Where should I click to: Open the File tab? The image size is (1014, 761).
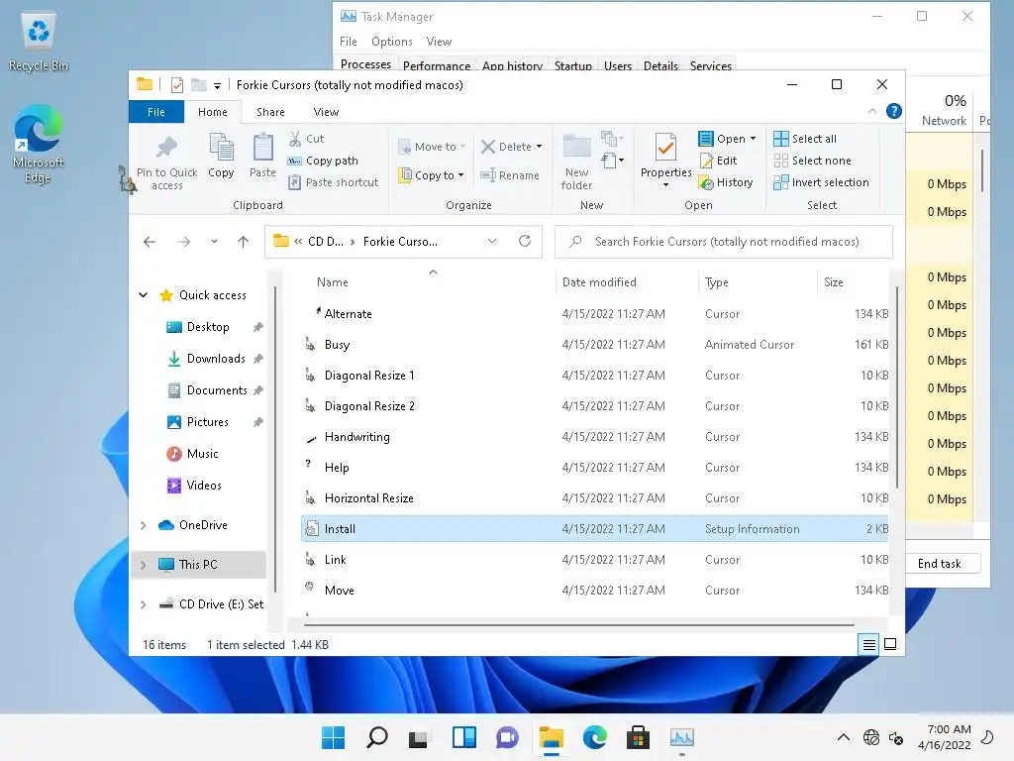(155, 112)
